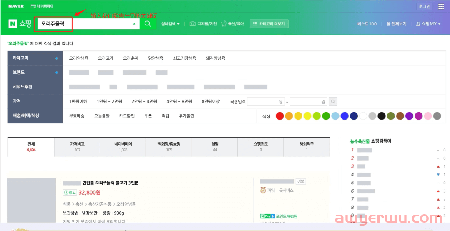
Task: Switch to the 네이버페이 tab
Action: click(x=123, y=147)
